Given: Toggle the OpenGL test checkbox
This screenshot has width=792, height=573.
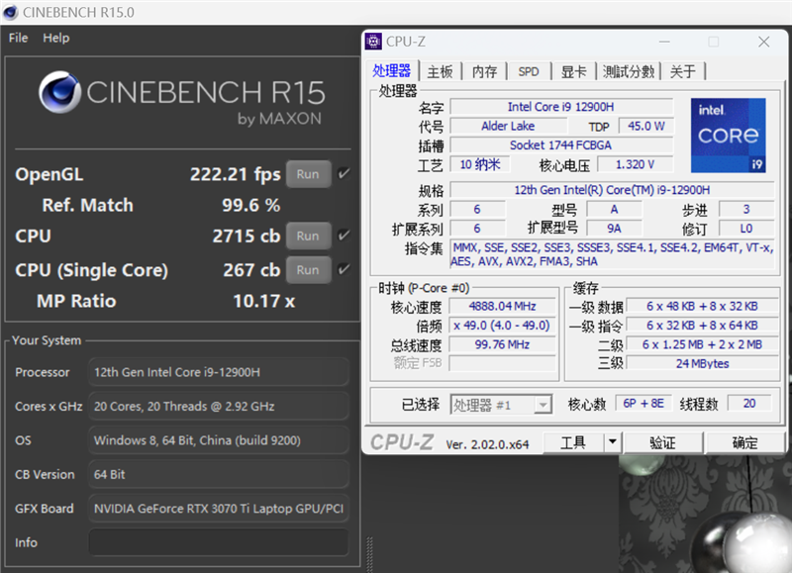Looking at the screenshot, I should [x=344, y=174].
